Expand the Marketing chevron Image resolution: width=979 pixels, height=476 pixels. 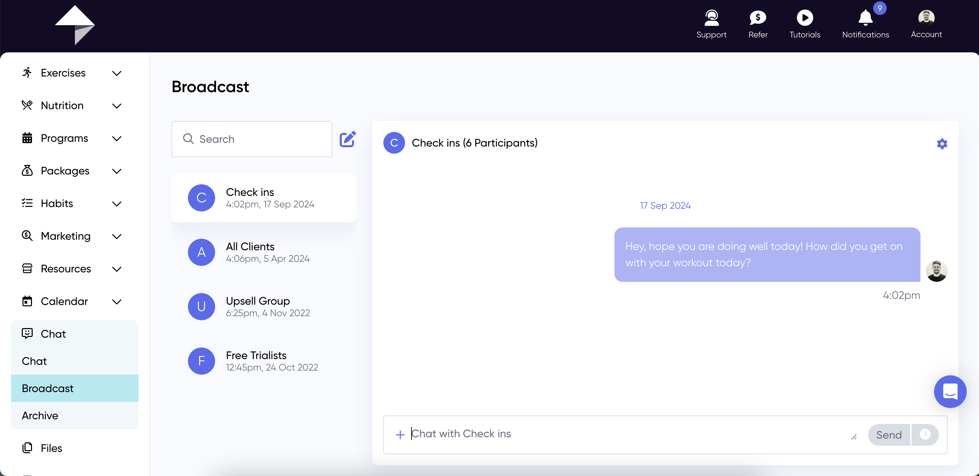pyautogui.click(x=117, y=236)
